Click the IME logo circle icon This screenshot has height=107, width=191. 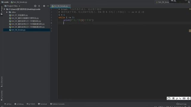pyautogui.click(x=169, y=98)
